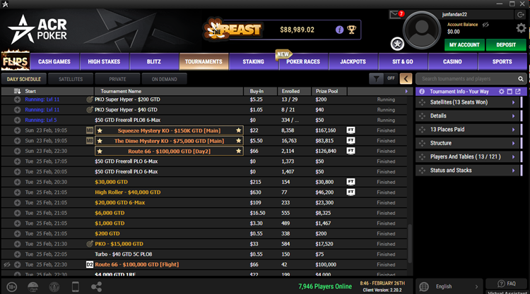This screenshot has height=294, width=530.
Task: Open settings via the gear icon
Action: [521, 29]
